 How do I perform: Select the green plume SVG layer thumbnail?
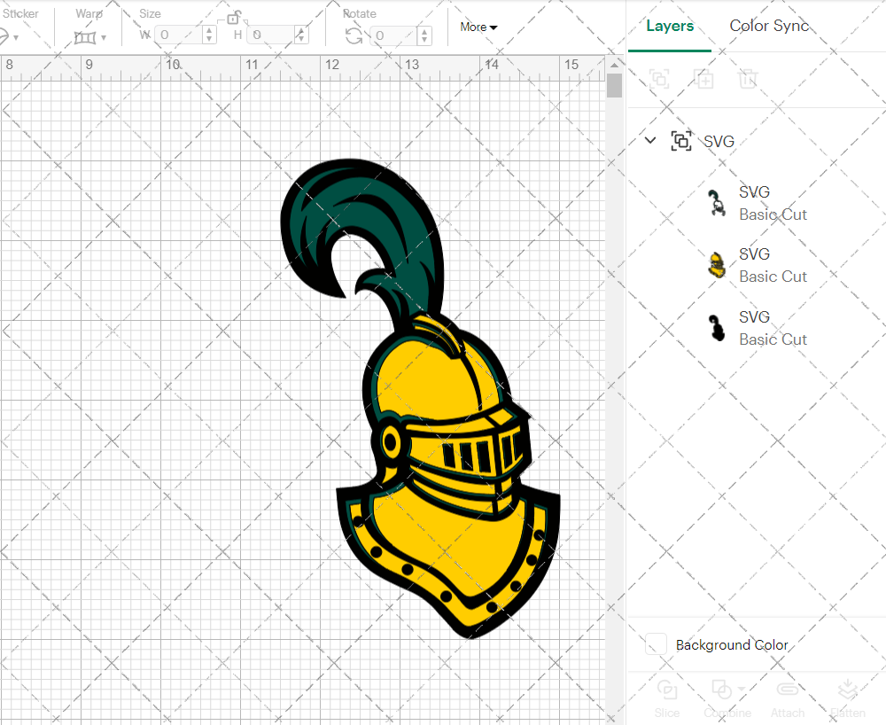(x=717, y=203)
